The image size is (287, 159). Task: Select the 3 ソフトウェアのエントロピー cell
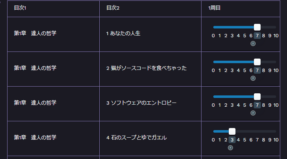(x=150, y=104)
